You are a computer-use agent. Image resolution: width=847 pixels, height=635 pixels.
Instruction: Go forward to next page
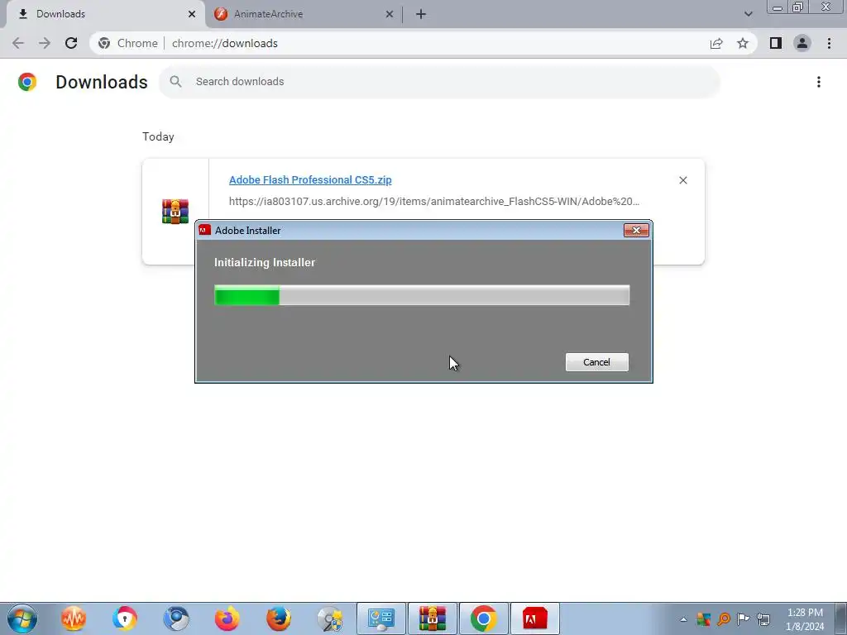coord(45,43)
